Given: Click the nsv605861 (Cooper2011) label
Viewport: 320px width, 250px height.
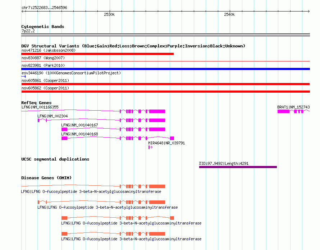Looking at the screenshot, I should click(x=45, y=80).
